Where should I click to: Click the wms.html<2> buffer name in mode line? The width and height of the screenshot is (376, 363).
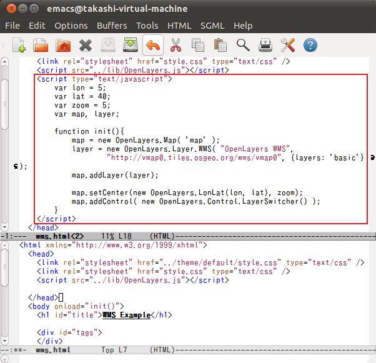tap(60, 236)
